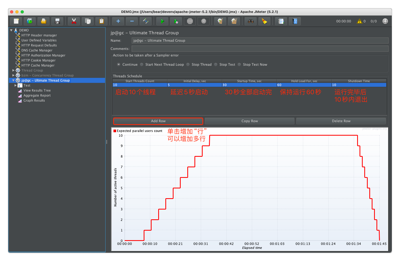The height and width of the screenshot is (261, 400).
Task: Click the New test plan icon
Action: (16, 21)
